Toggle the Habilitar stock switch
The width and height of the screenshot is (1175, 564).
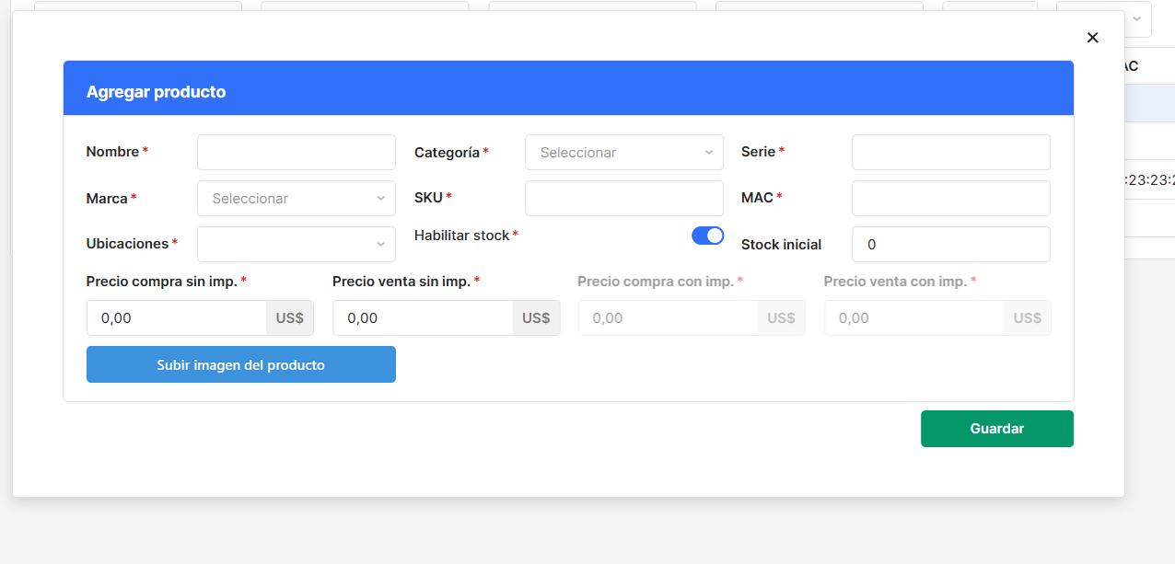(x=707, y=236)
